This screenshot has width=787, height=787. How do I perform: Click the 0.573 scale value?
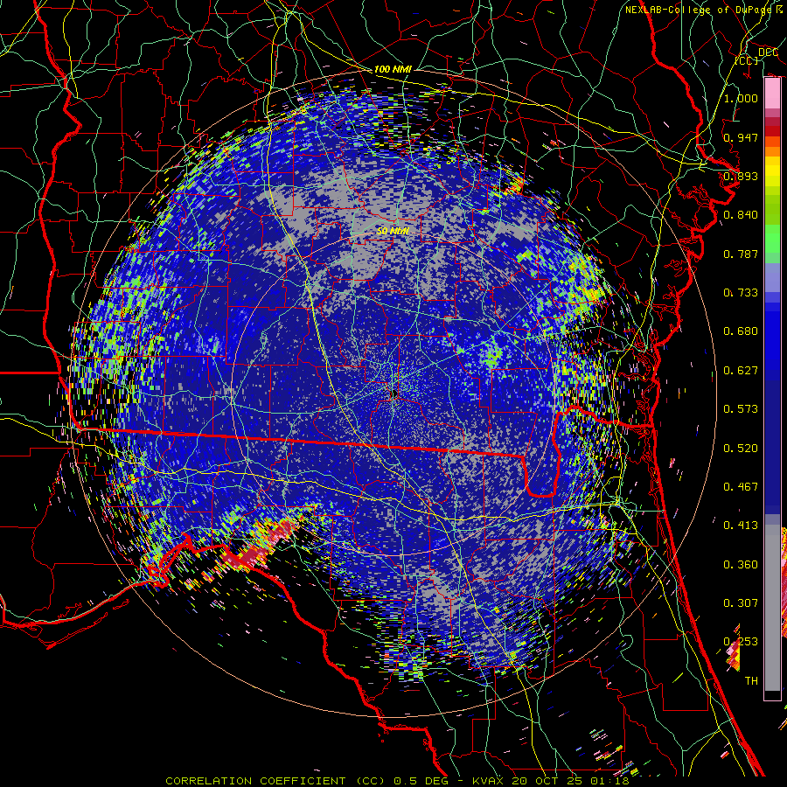coord(741,409)
